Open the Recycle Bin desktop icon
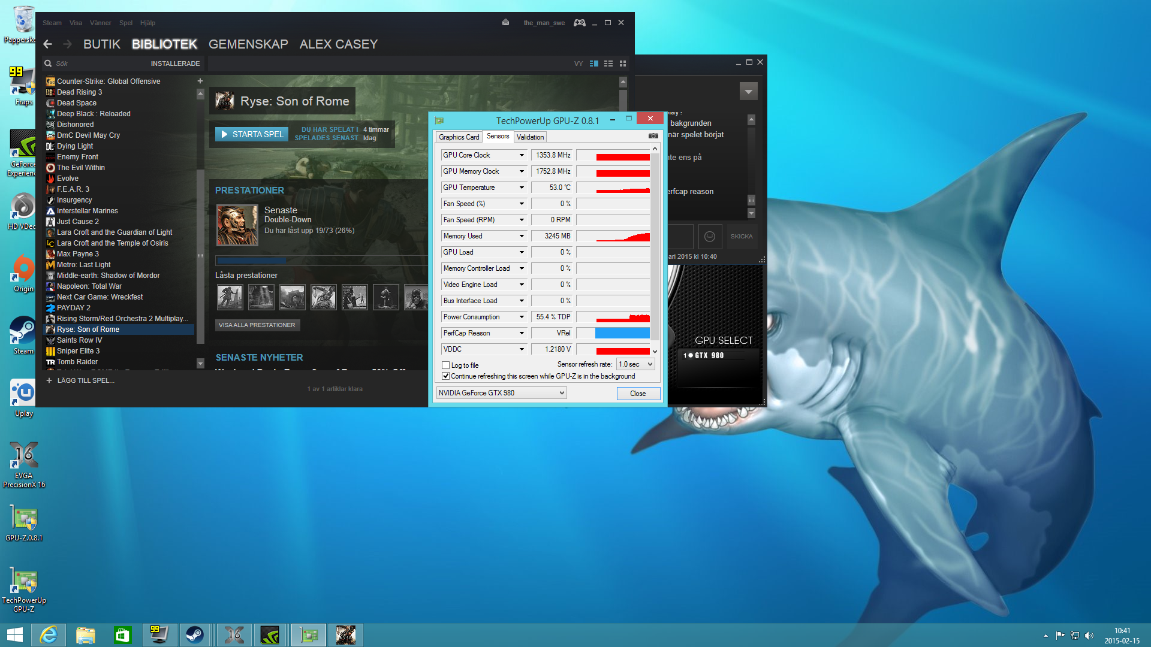Image resolution: width=1151 pixels, height=647 pixels. 23,24
